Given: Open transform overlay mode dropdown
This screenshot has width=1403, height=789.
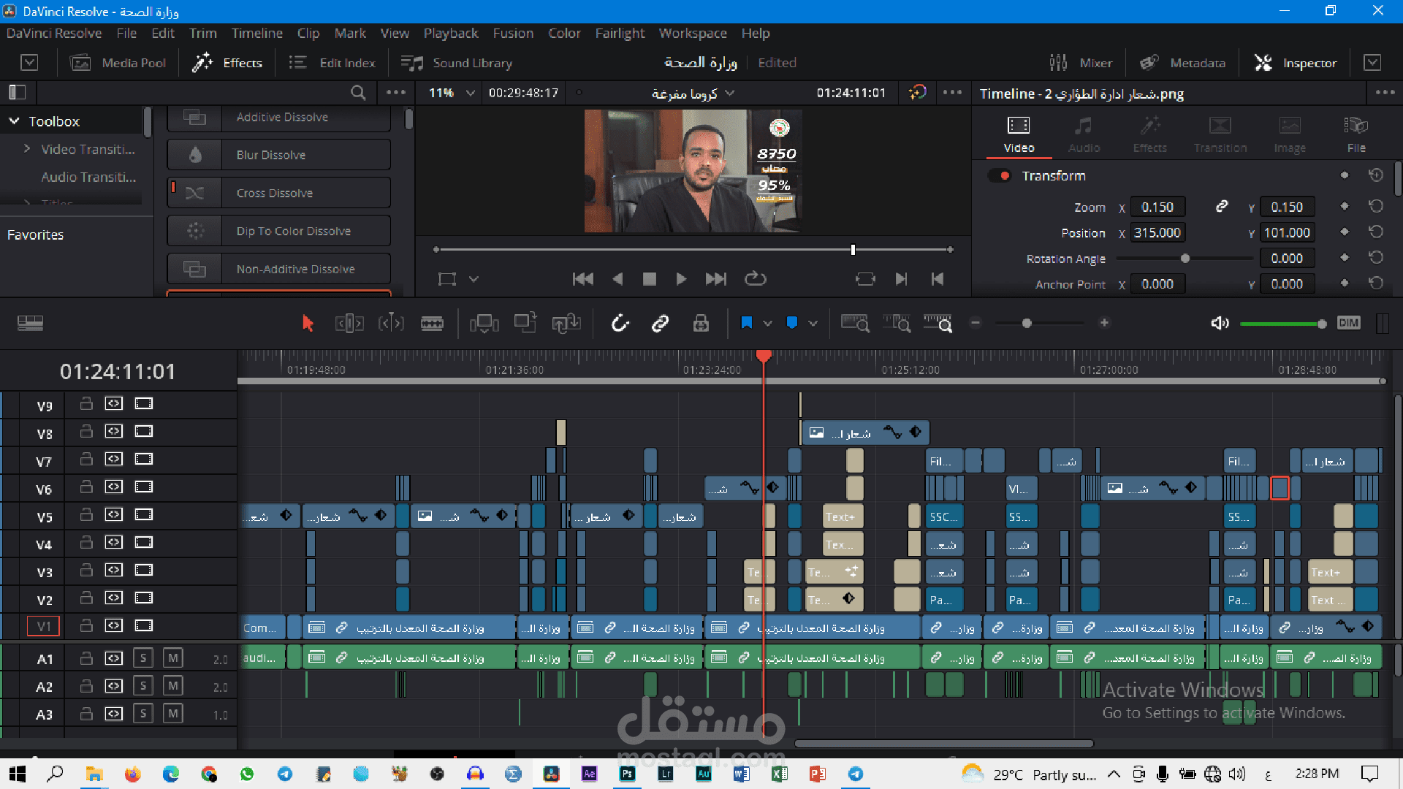Looking at the screenshot, I should [x=474, y=278].
